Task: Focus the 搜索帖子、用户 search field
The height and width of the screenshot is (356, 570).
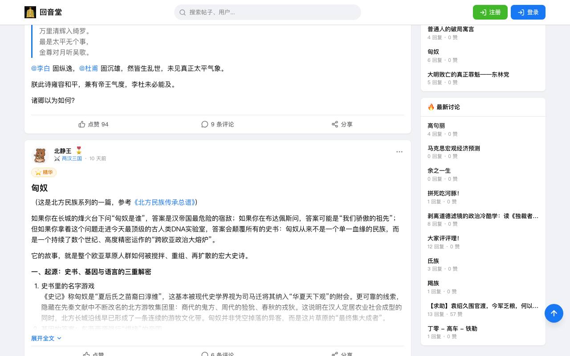Action: pyautogui.click(x=268, y=12)
